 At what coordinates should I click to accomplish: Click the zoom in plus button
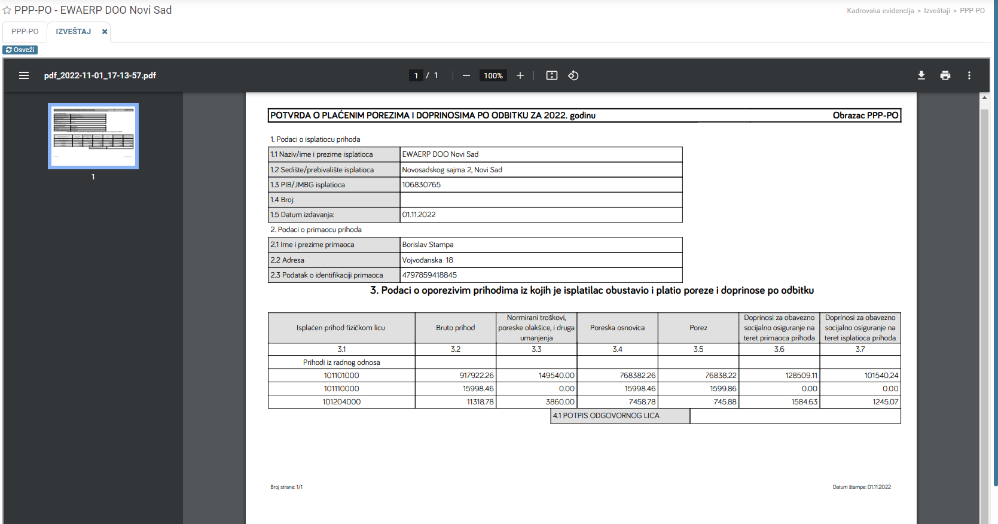coord(520,75)
